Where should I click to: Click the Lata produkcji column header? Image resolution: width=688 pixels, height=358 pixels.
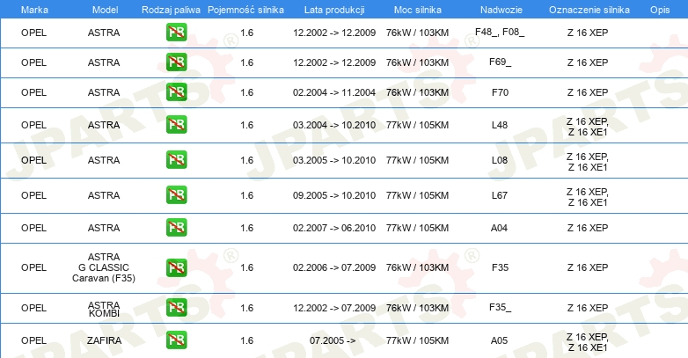334,10
